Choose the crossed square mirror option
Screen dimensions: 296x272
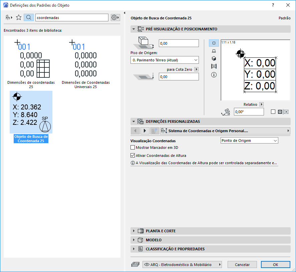coord(280,112)
